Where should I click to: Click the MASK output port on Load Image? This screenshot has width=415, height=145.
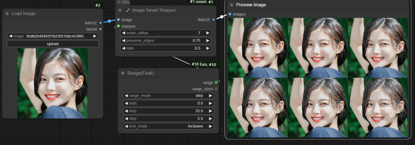(x=100, y=29)
